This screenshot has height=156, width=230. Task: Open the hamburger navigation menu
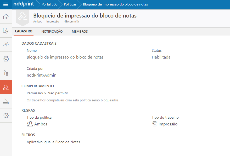click(6, 4)
